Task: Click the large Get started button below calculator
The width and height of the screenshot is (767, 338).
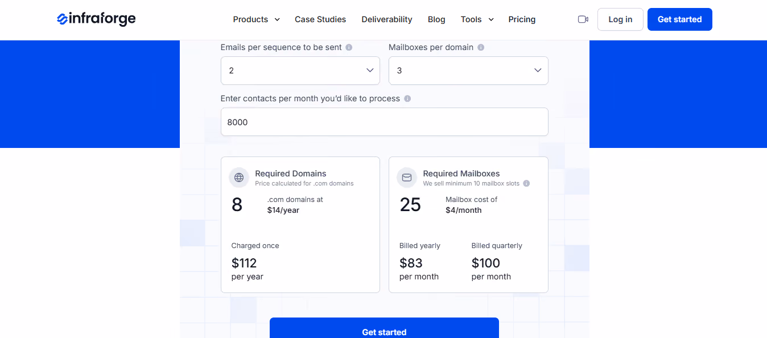Action: 384,328
